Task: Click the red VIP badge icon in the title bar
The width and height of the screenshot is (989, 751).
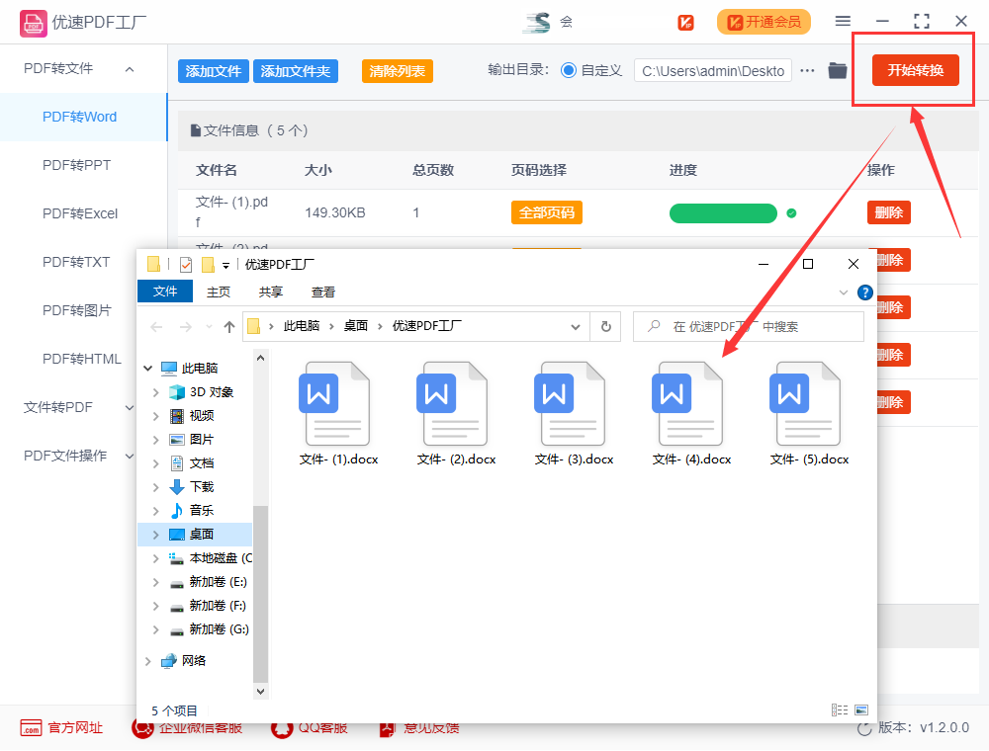Action: point(685,23)
